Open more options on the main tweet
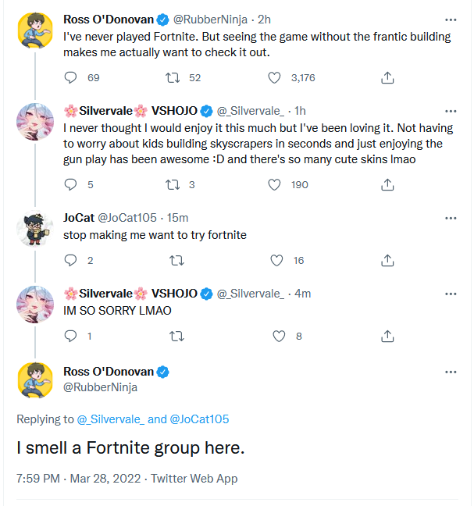The image size is (474, 506). click(451, 371)
